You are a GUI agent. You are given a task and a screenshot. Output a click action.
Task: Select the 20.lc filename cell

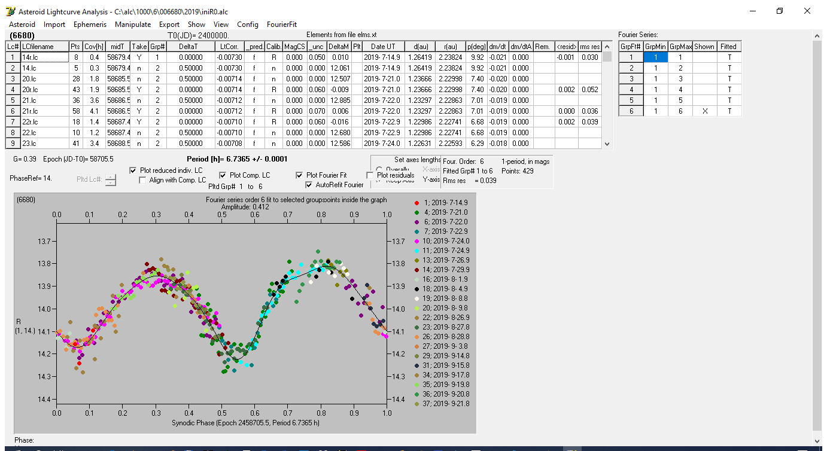pos(44,79)
